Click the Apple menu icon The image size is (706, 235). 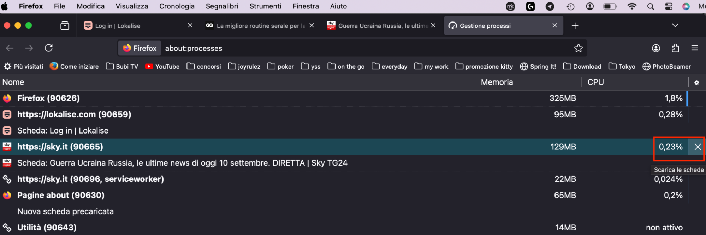coord(5,6)
